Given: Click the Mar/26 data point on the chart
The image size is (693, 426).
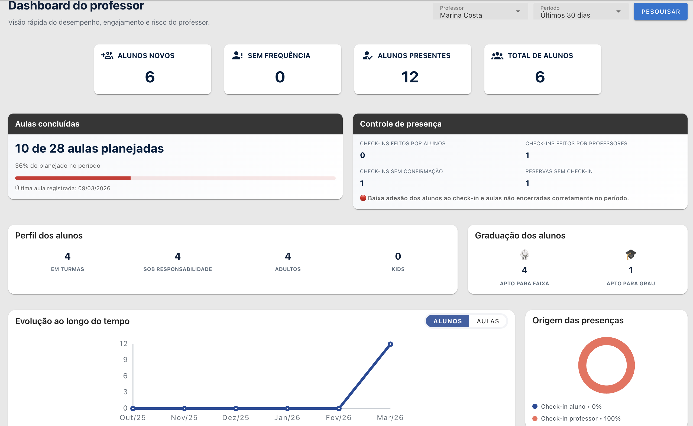Looking at the screenshot, I should click(390, 344).
